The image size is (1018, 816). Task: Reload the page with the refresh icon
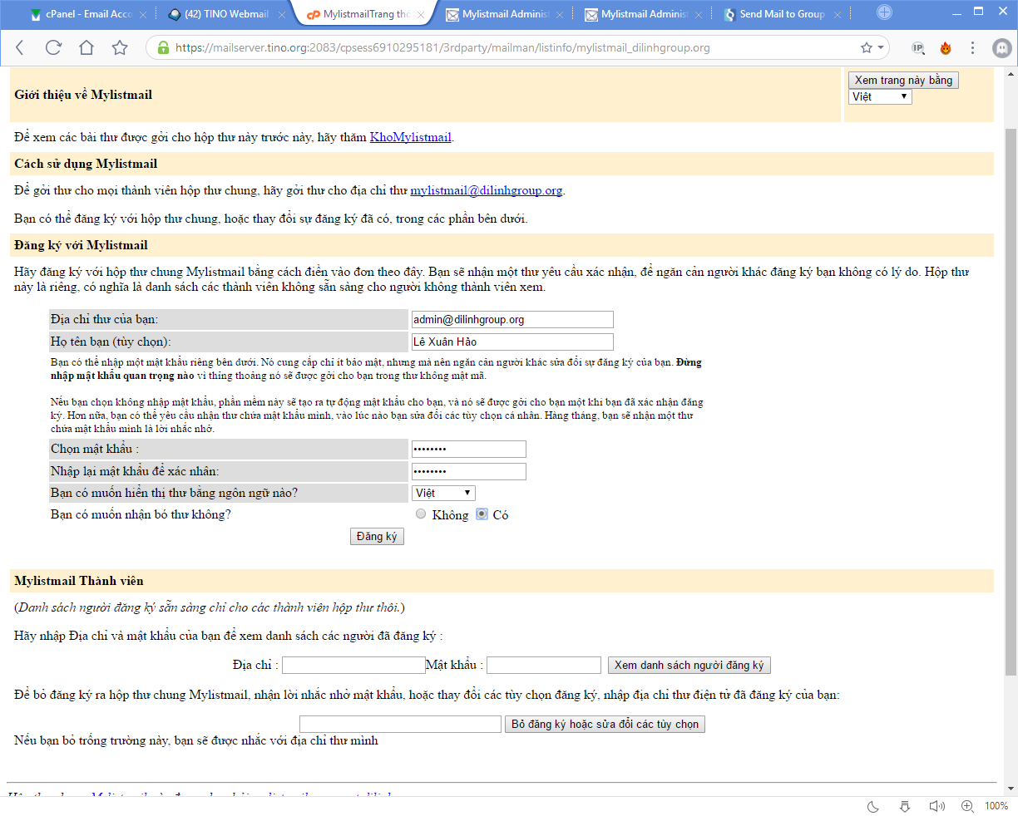(x=53, y=47)
